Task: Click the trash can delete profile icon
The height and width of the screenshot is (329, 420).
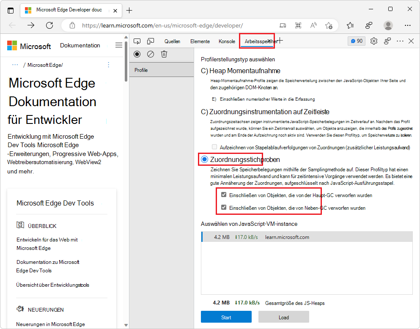Action: pyautogui.click(x=164, y=54)
